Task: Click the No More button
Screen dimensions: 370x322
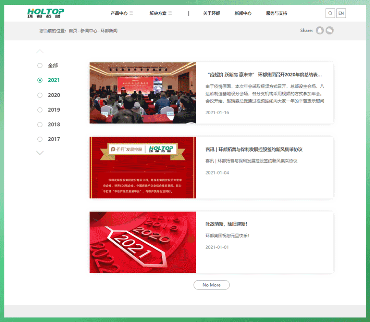Action: (x=211, y=285)
